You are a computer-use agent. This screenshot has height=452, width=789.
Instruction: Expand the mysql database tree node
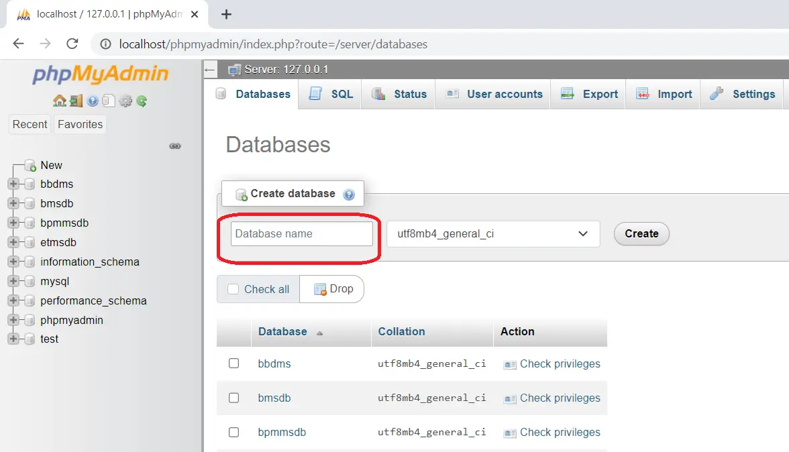point(13,281)
